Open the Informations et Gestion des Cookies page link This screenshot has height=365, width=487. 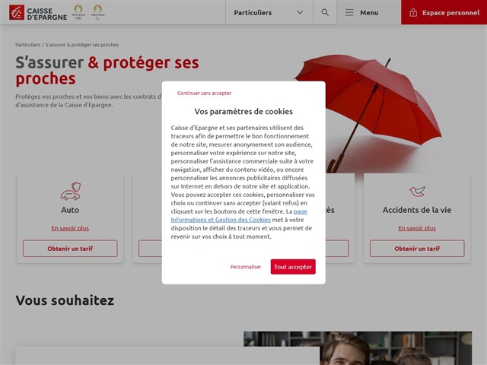pyautogui.click(x=221, y=219)
